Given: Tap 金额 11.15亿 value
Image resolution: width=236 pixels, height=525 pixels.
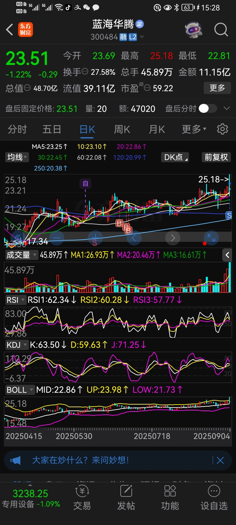Looking at the screenshot, I should 215,72.
